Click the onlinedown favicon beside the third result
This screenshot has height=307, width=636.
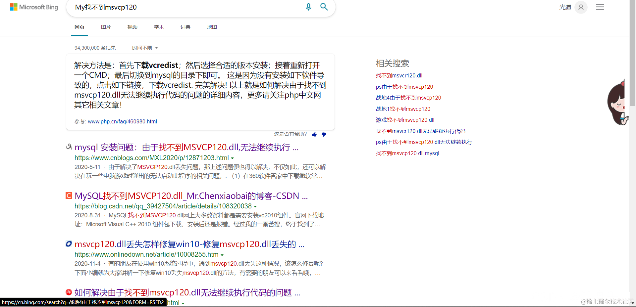coord(69,244)
